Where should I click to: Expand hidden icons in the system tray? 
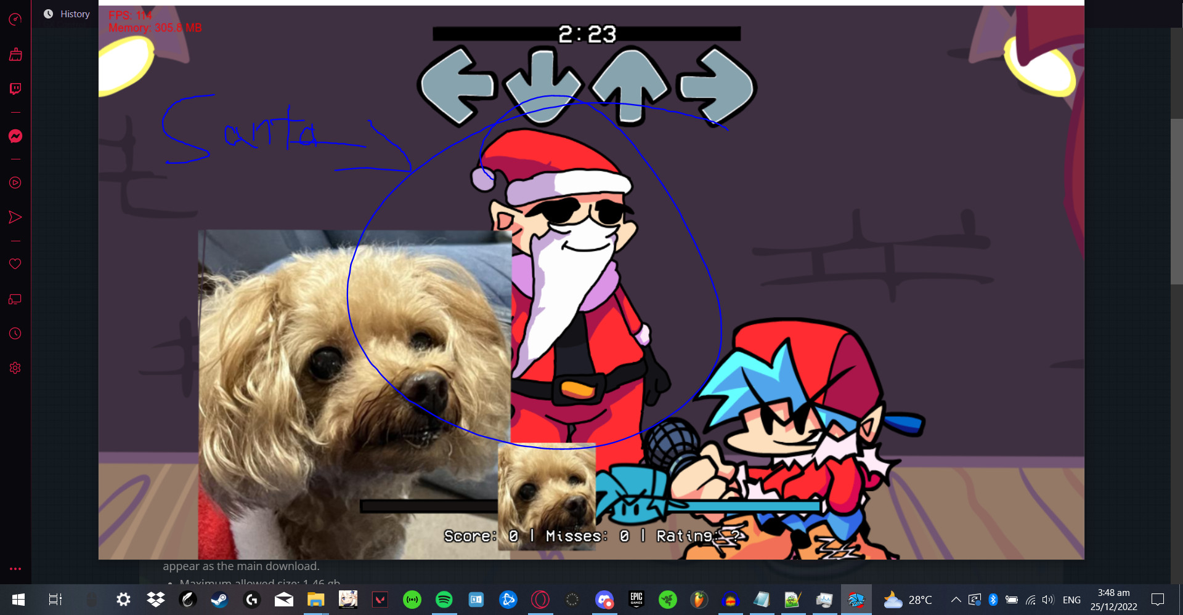(956, 600)
